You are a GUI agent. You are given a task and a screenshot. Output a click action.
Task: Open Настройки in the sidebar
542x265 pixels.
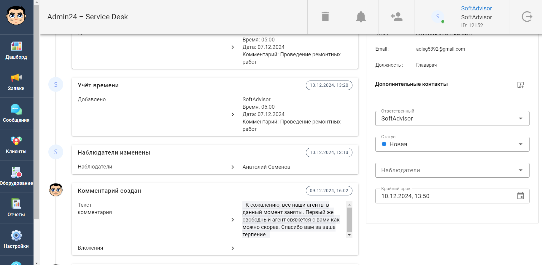pos(16,240)
